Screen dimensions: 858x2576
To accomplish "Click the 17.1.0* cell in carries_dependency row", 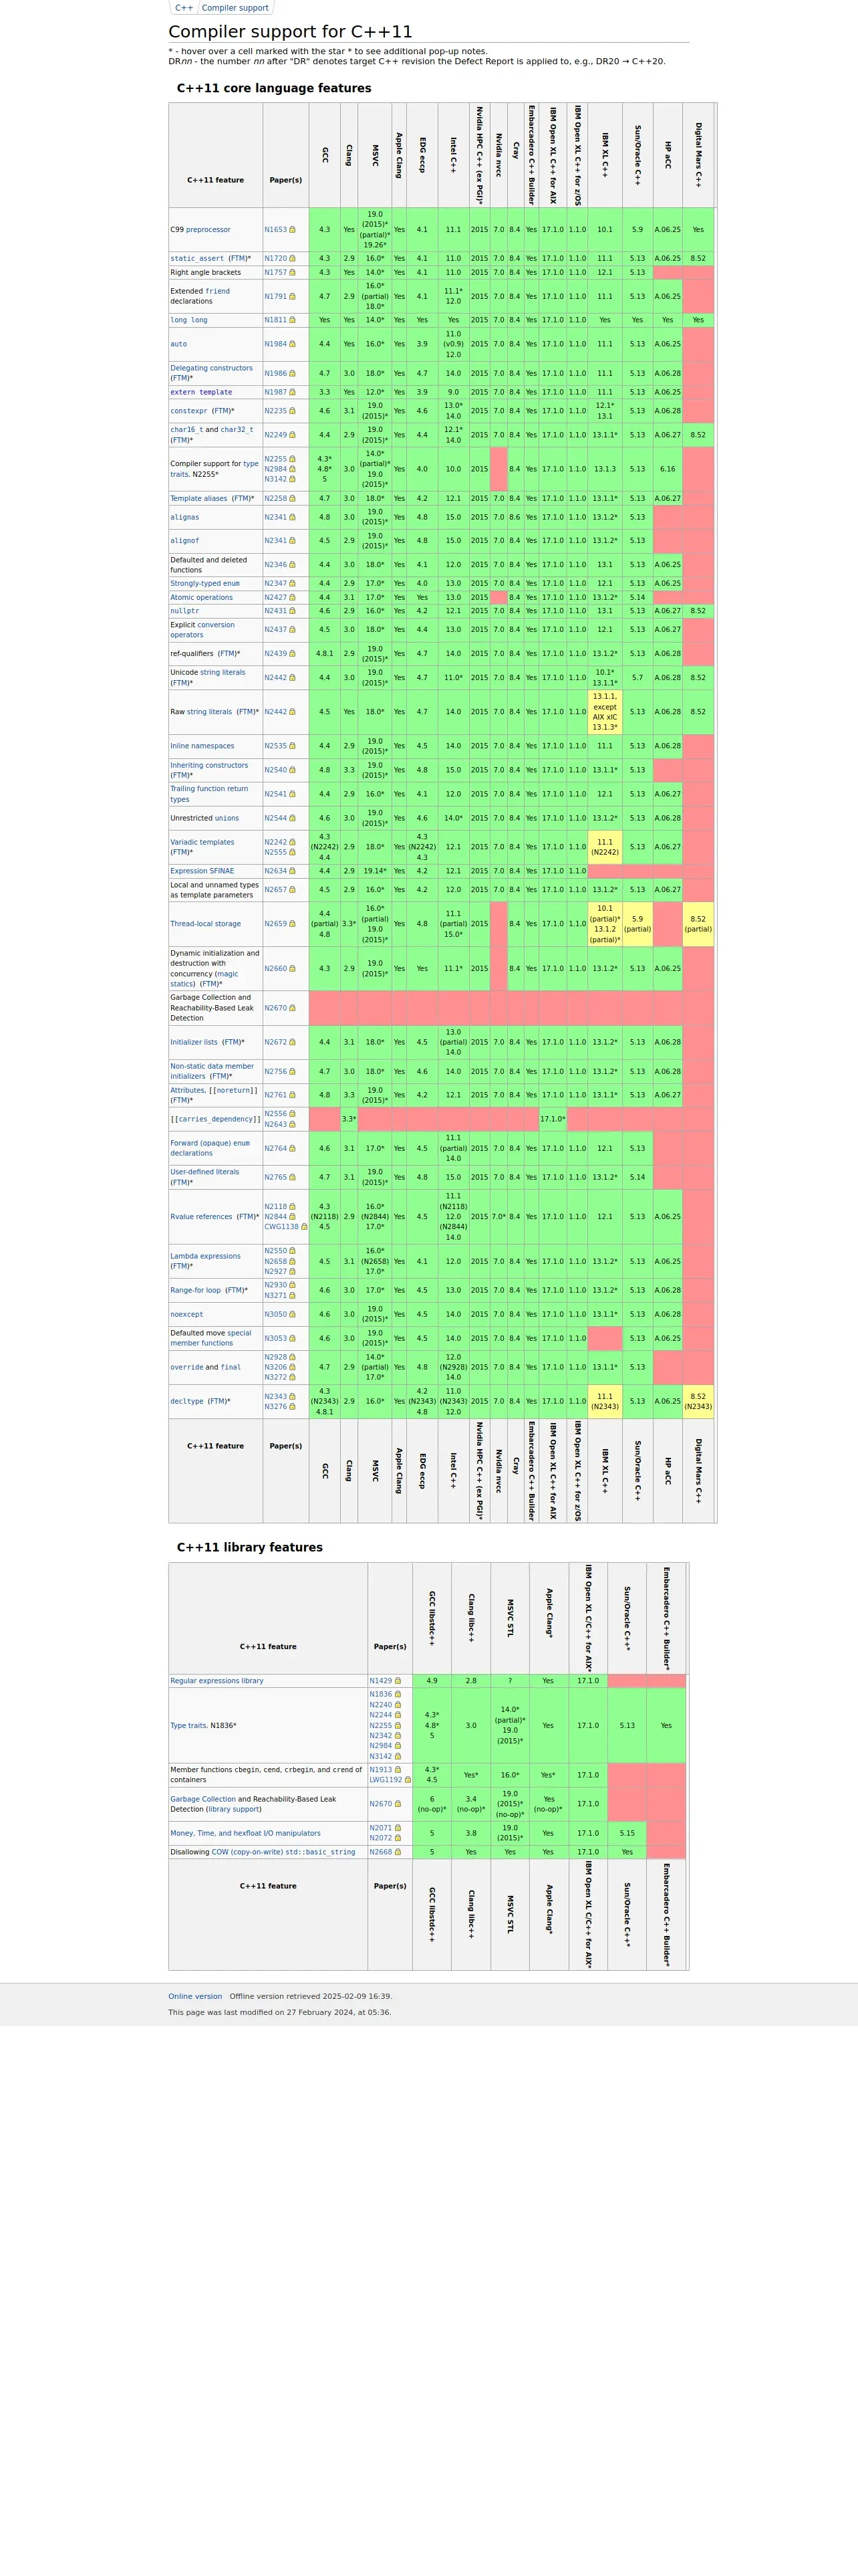I will coord(553,1119).
